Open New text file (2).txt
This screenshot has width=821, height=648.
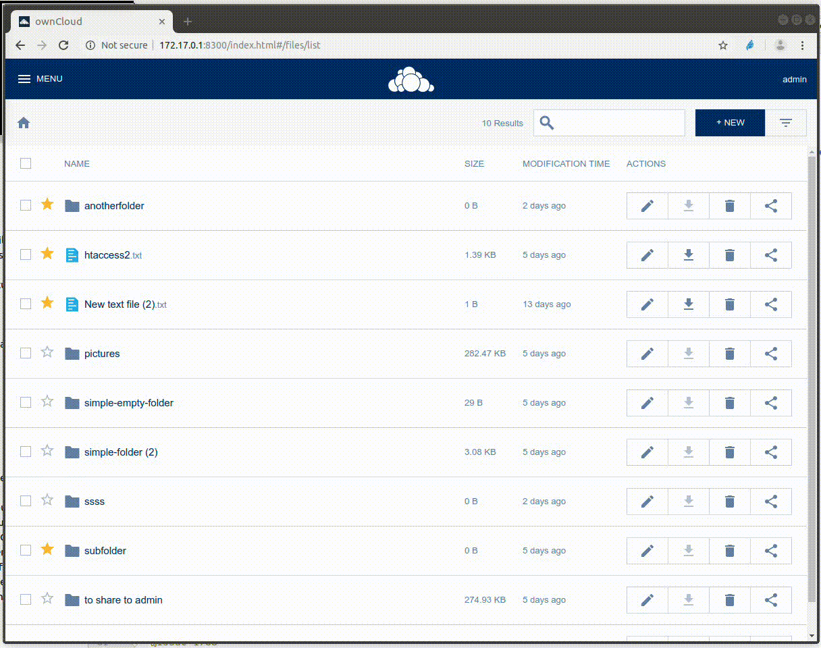[126, 304]
